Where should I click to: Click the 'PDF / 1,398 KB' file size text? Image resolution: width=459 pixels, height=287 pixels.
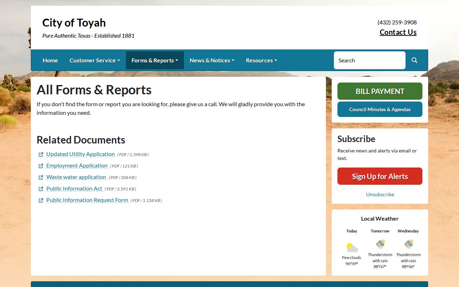(133, 155)
